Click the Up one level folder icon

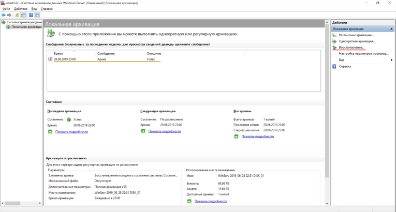17,15
